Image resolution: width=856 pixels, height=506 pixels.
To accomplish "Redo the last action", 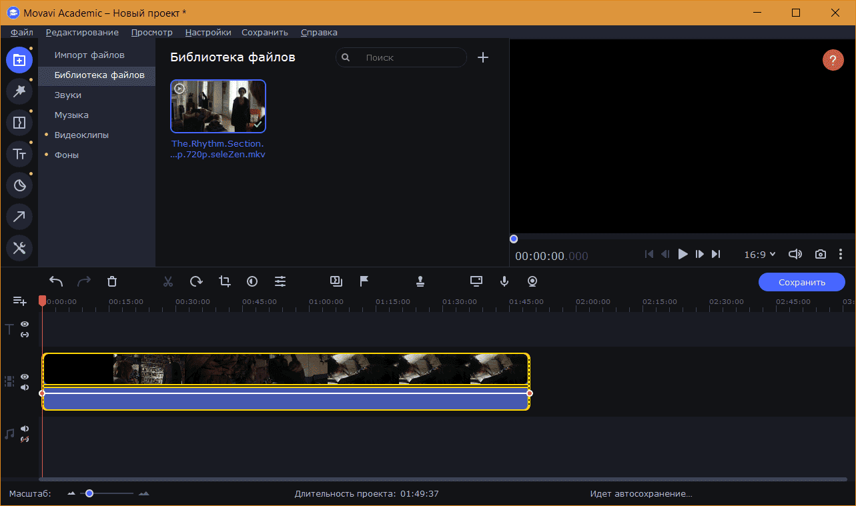I will point(84,281).
